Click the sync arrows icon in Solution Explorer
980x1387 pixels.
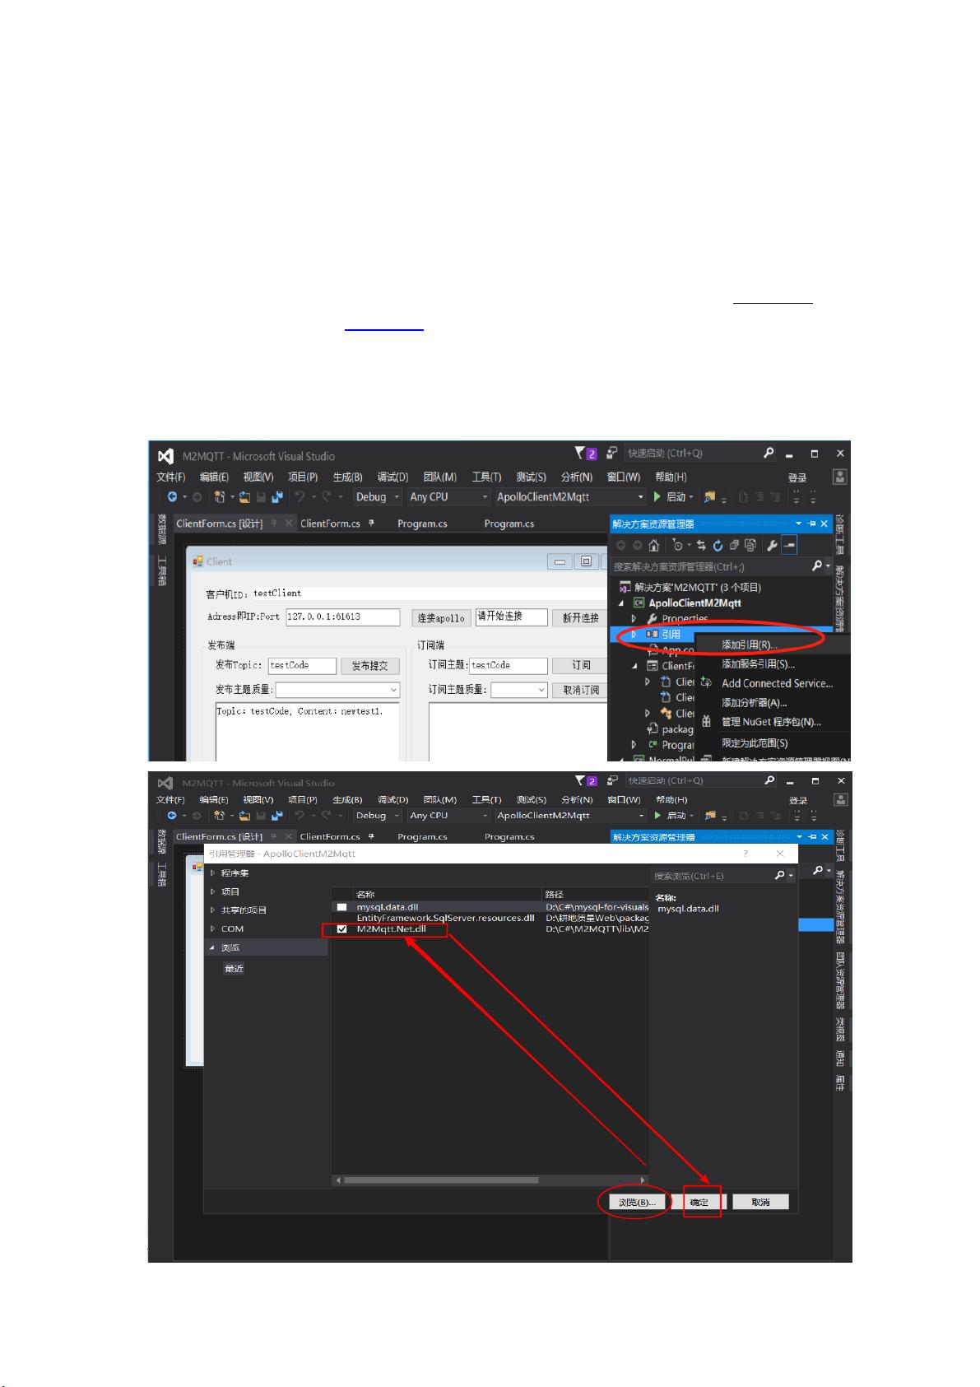[701, 545]
